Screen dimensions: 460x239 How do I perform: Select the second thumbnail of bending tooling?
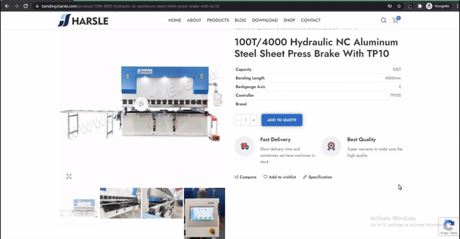(x=120, y=203)
